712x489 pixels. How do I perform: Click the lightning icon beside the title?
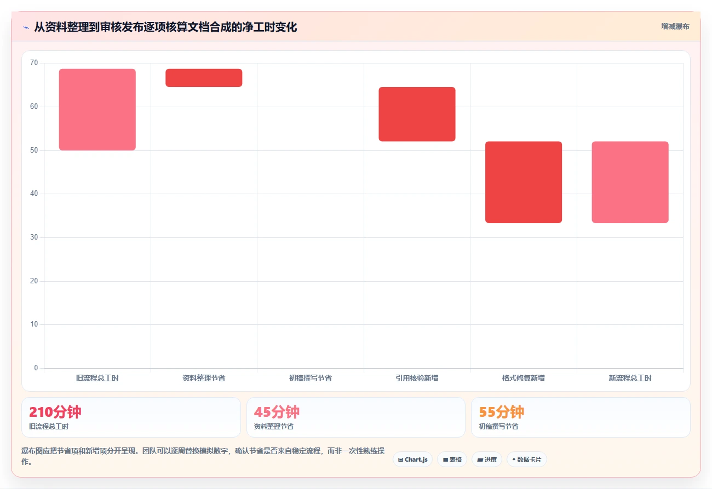[26, 27]
